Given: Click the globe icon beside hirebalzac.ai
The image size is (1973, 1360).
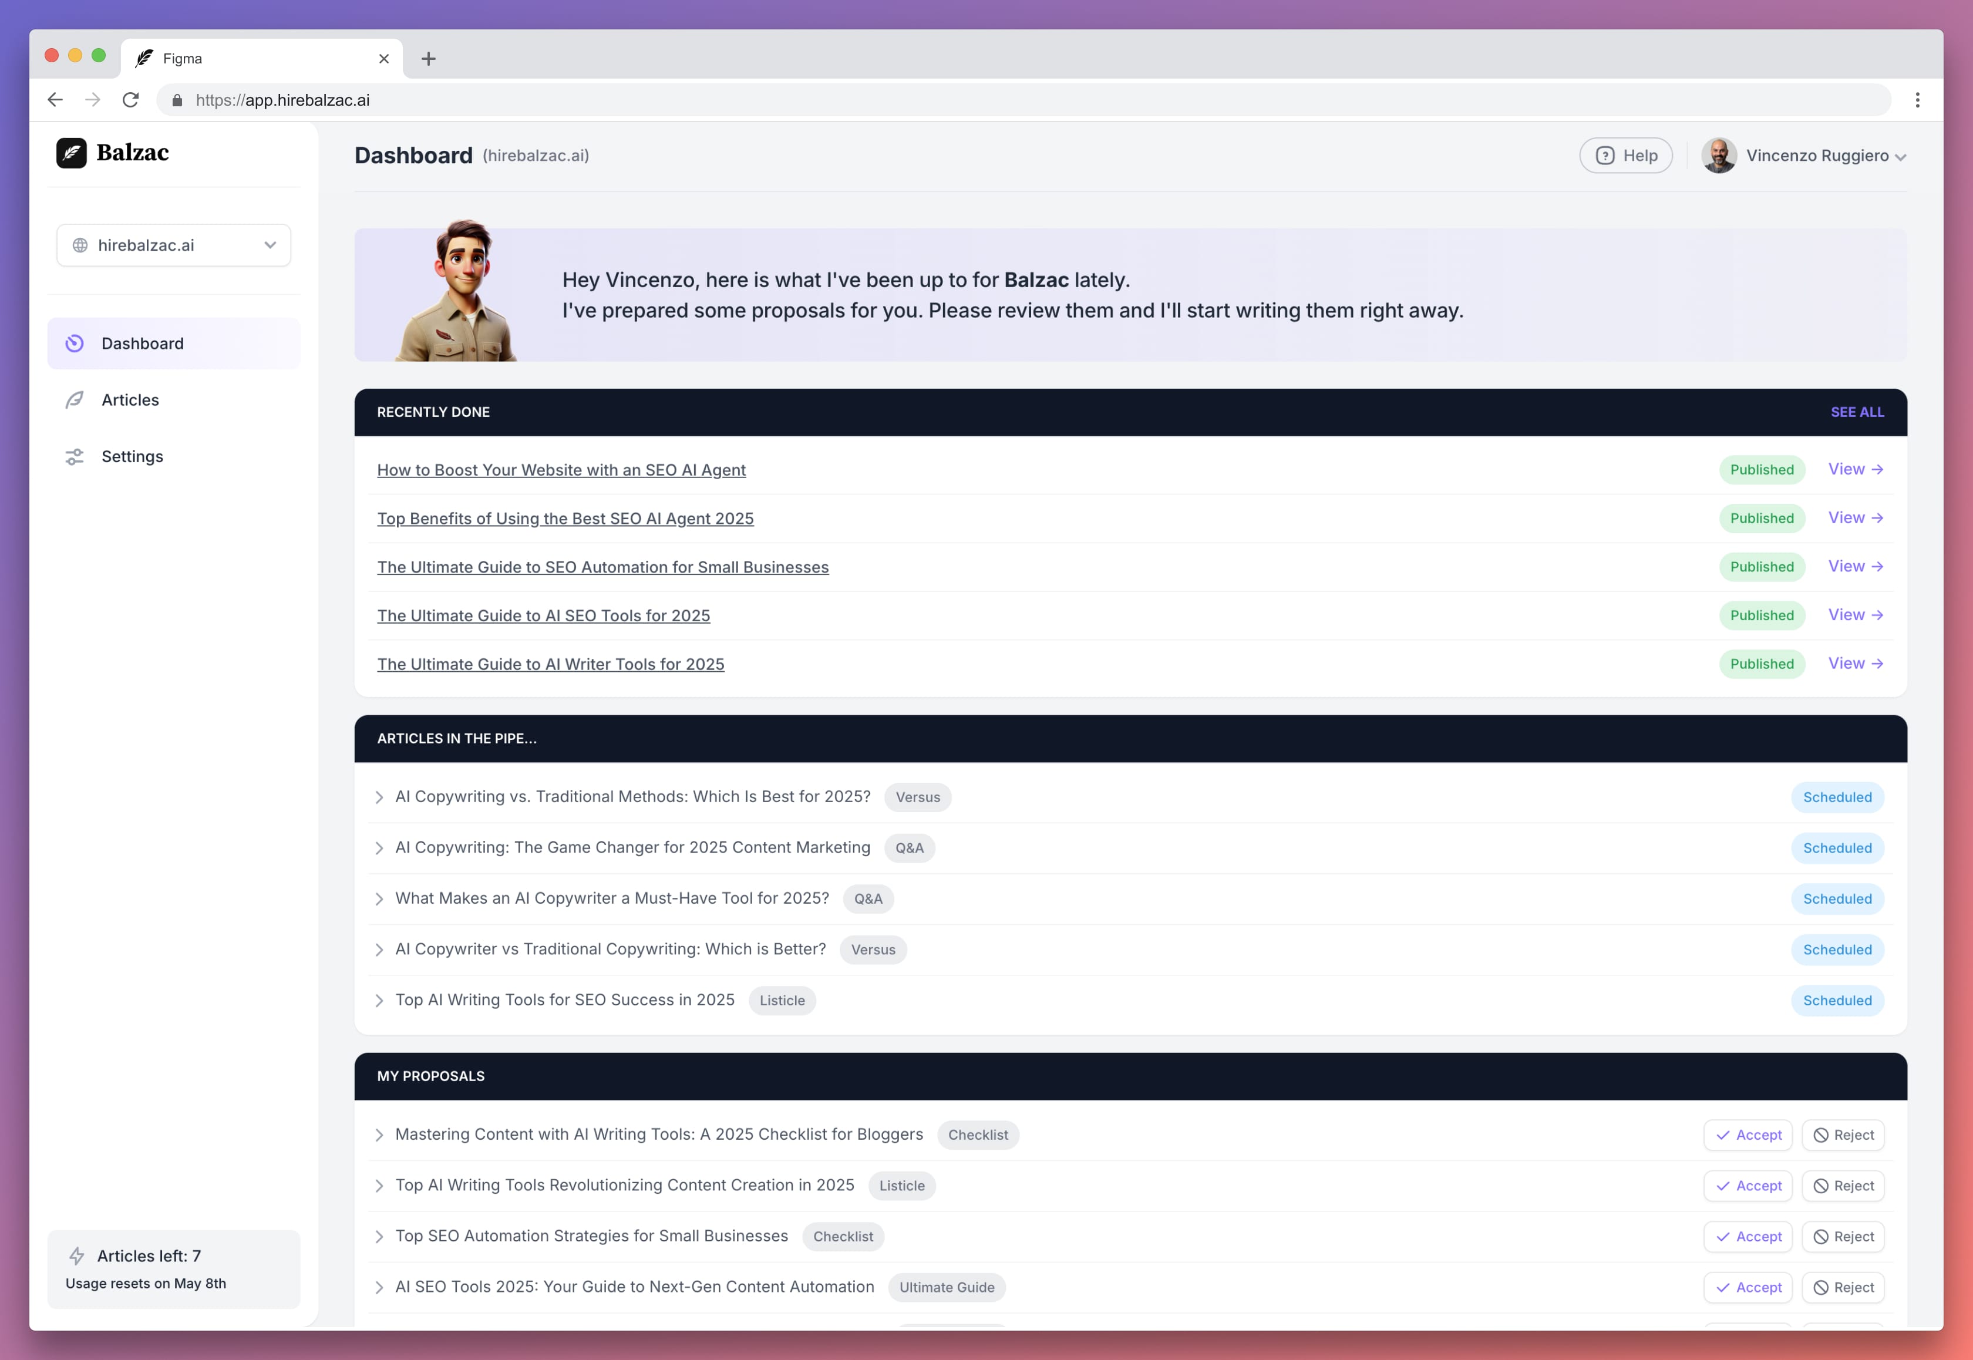Looking at the screenshot, I should click(81, 244).
